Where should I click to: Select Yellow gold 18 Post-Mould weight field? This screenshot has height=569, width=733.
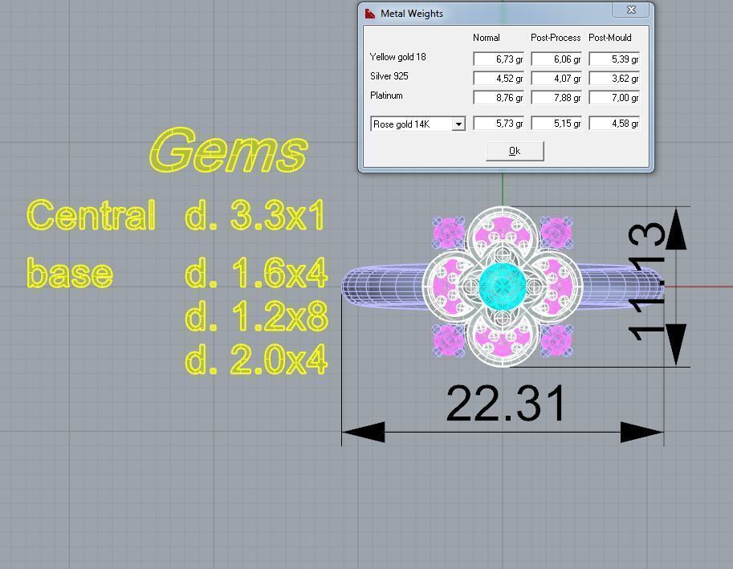click(614, 59)
